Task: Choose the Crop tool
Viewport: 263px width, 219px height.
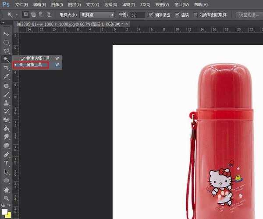Action: [x=6, y=68]
